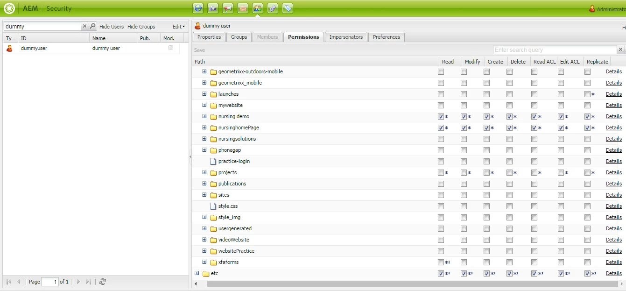Check Delete permission for phonegap
The width and height of the screenshot is (626, 291).
coord(509,150)
